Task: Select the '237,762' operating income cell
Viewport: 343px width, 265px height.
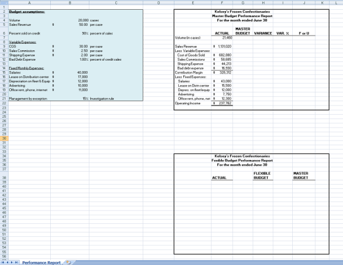Action: 225,103
